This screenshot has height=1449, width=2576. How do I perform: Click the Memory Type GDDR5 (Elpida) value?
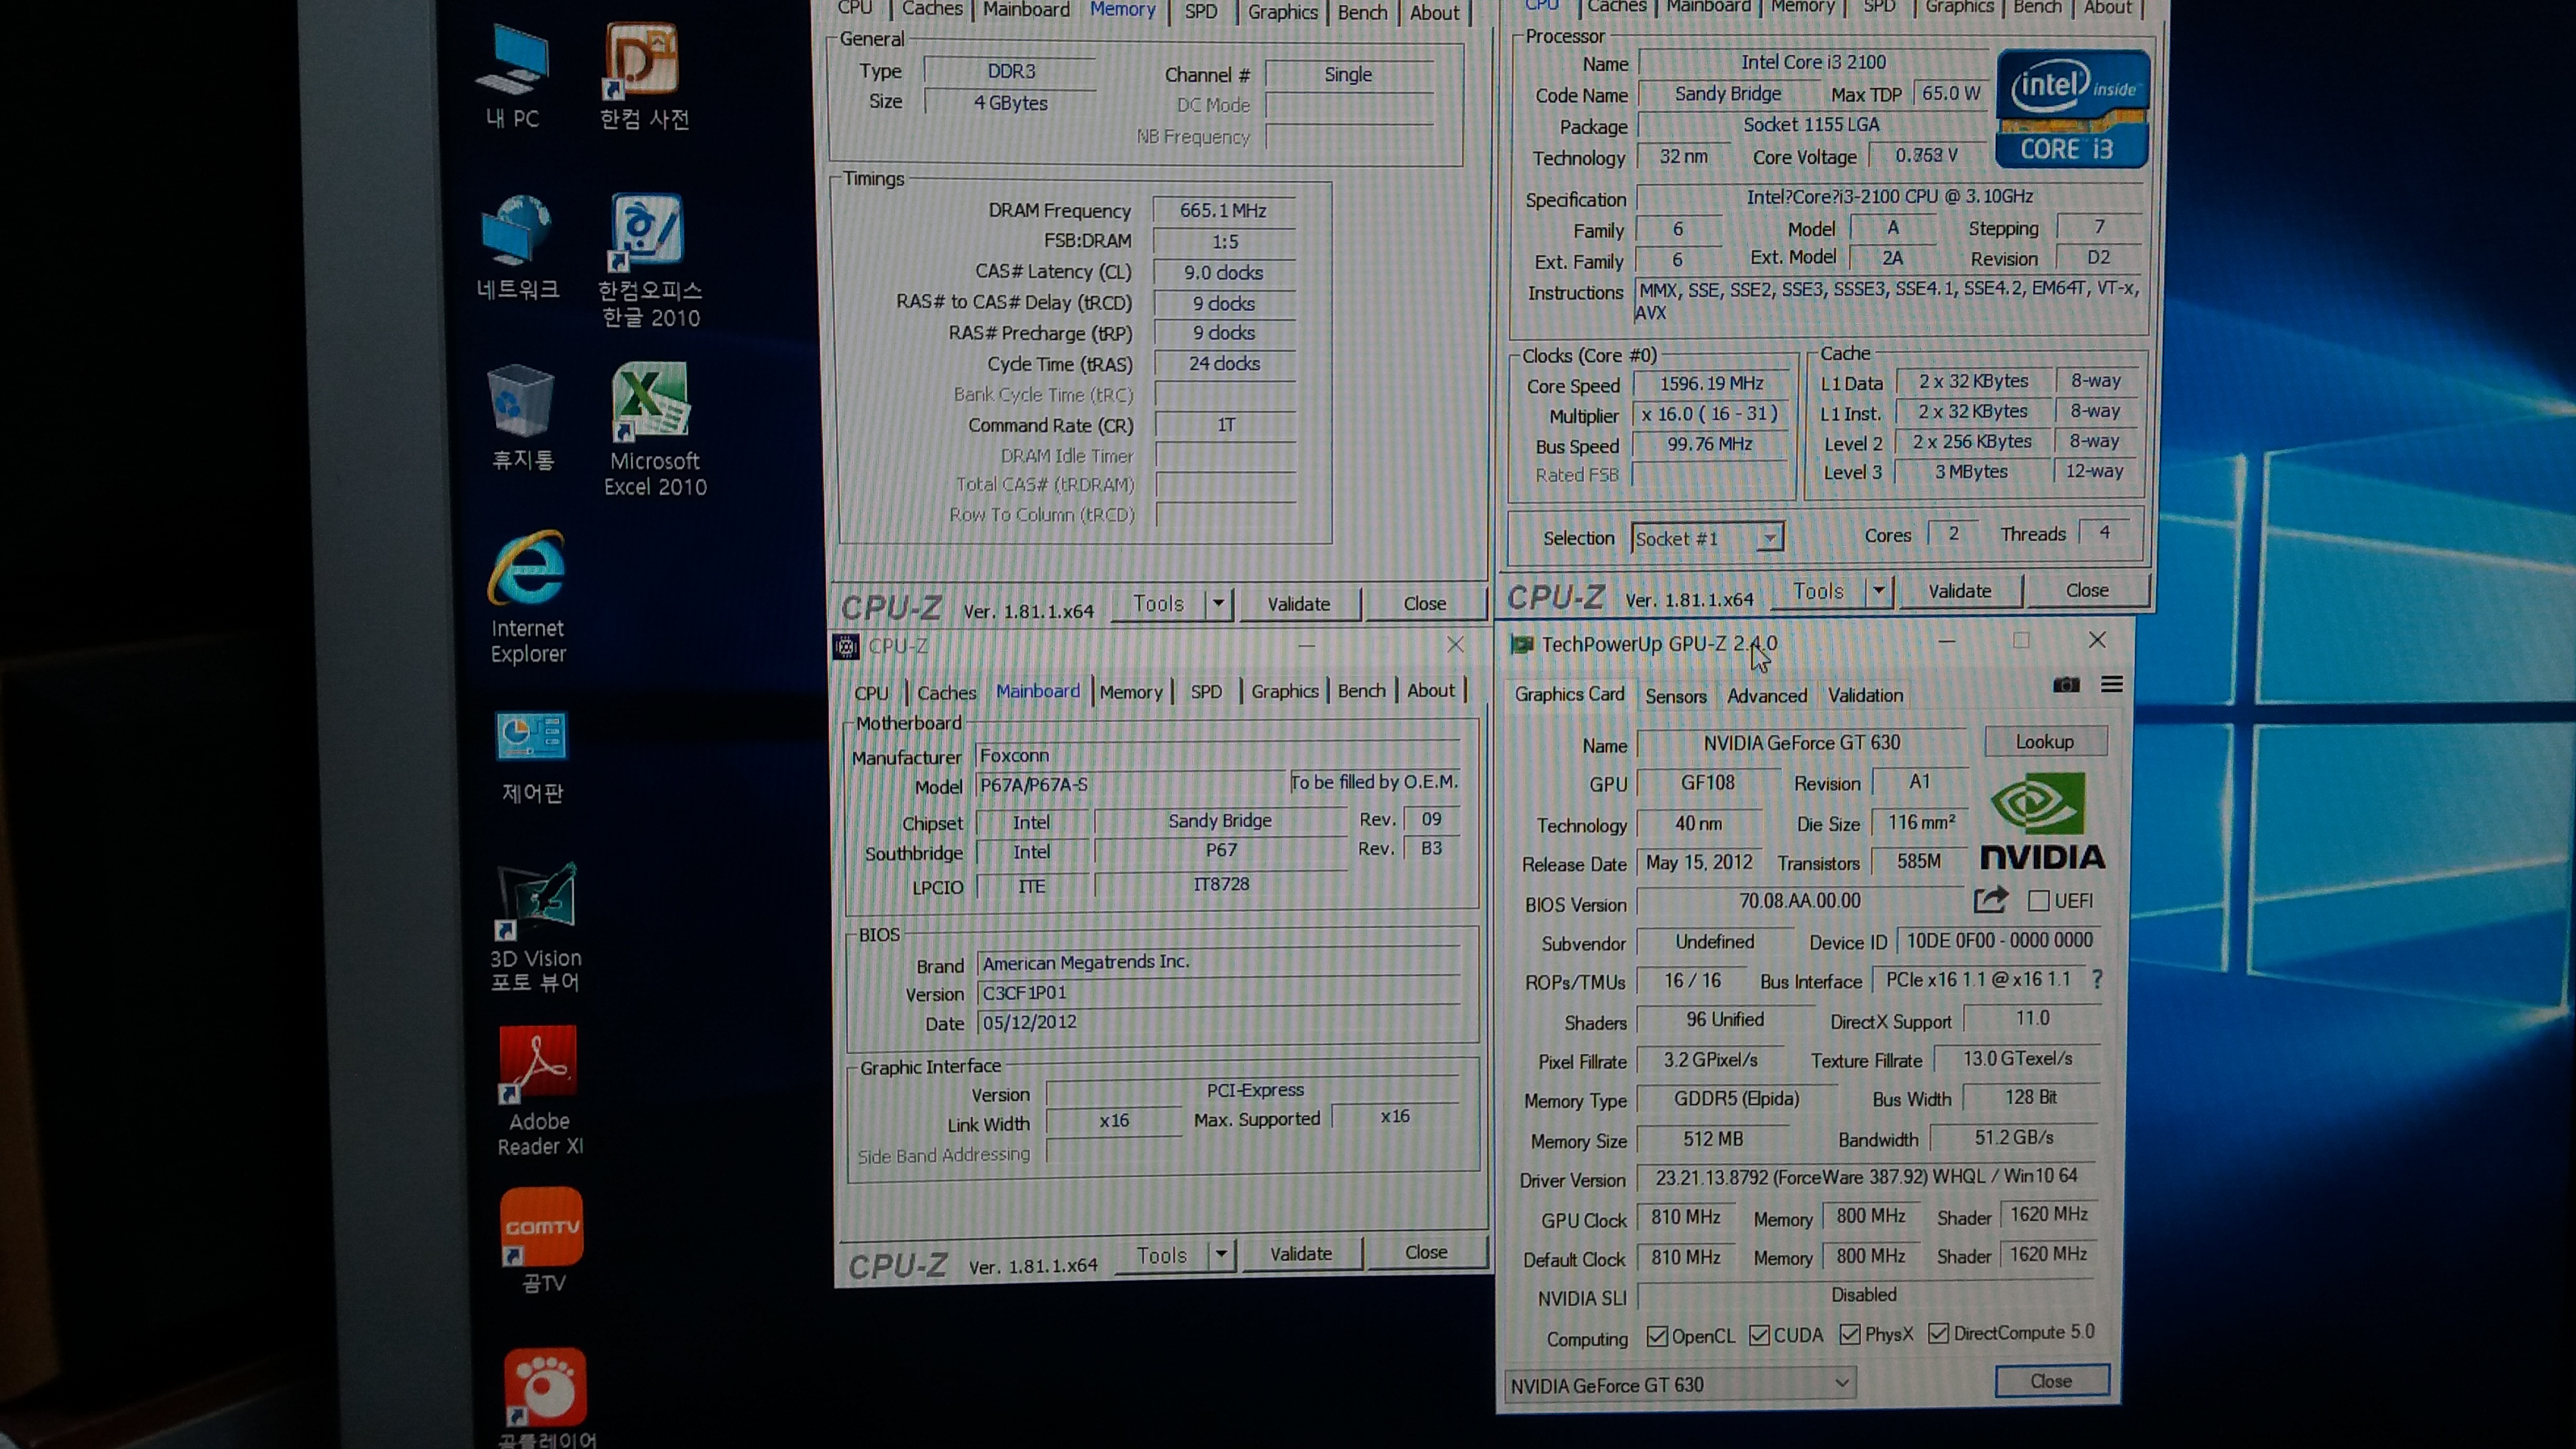1736,1099
